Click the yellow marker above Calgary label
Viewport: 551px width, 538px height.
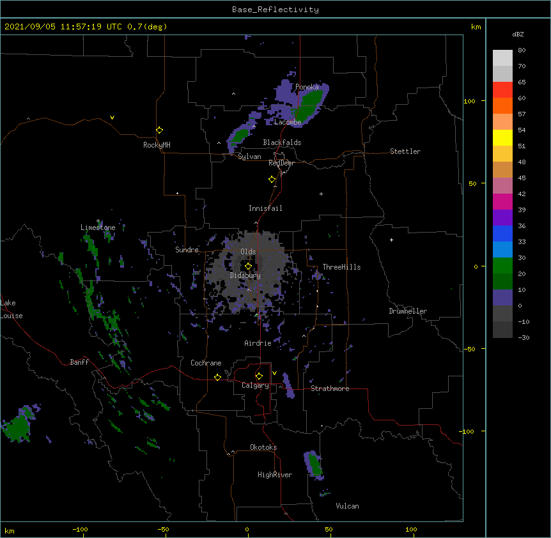tap(259, 376)
